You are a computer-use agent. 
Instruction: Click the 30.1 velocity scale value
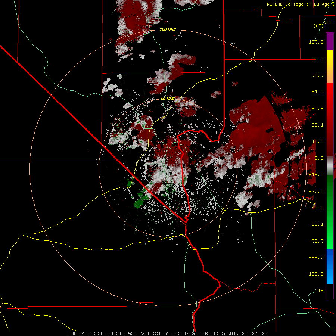[318, 125]
